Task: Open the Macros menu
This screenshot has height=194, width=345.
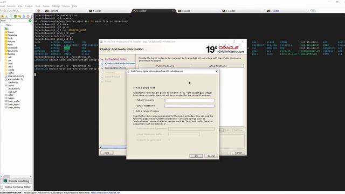Action: click(x=66, y=6)
